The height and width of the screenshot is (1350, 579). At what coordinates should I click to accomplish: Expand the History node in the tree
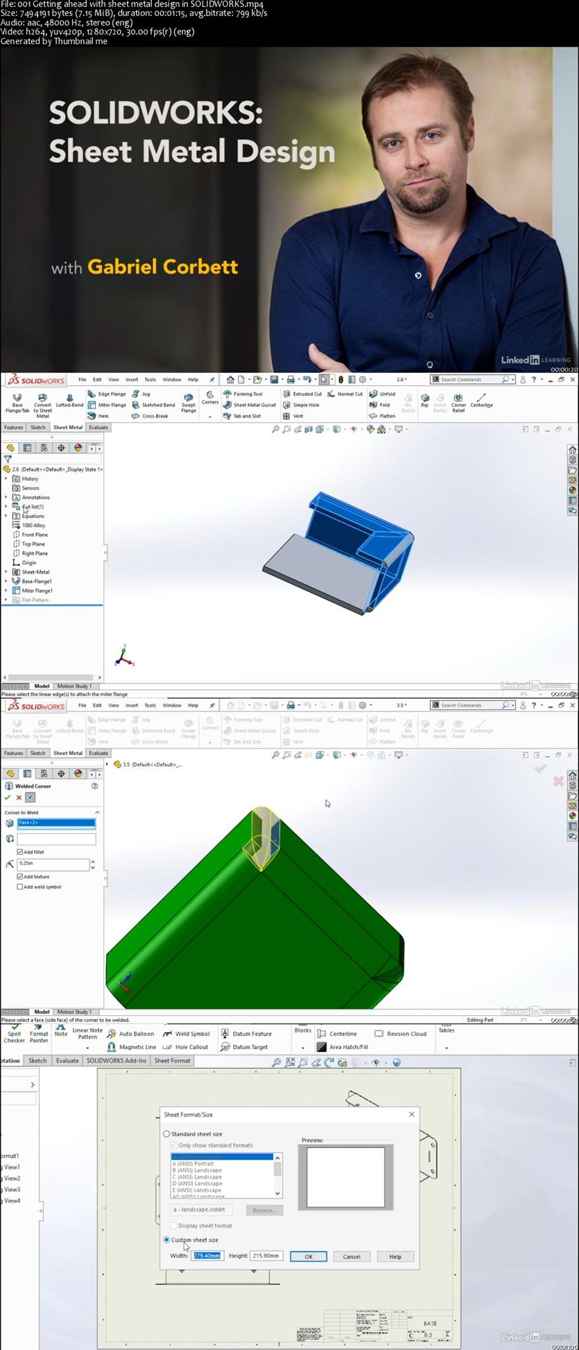point(6,479)
